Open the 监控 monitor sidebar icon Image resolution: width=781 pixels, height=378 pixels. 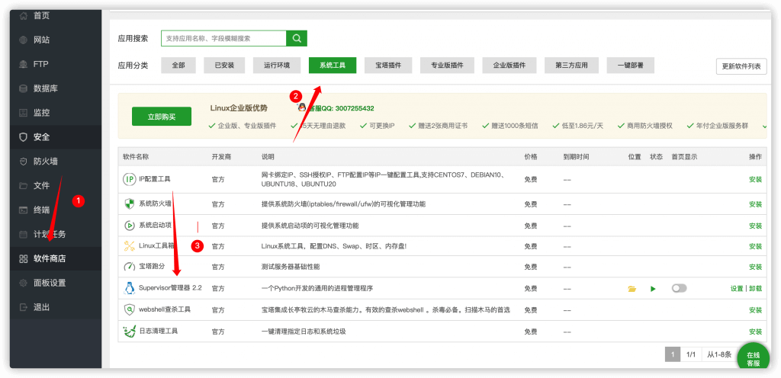click(x=23, y=113)
